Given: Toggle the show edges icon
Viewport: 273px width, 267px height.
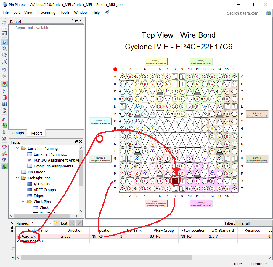Looking at the screenshot, I should (x=4, y=97).
